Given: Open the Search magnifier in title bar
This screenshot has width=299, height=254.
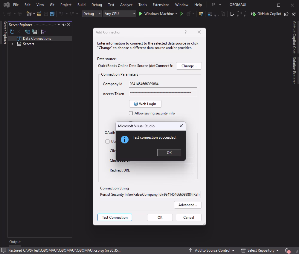Looking at the screenshot, I should 213,4.
